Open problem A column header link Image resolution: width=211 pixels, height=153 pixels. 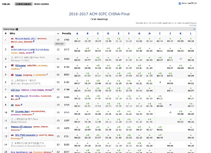[x=77, y=34]
